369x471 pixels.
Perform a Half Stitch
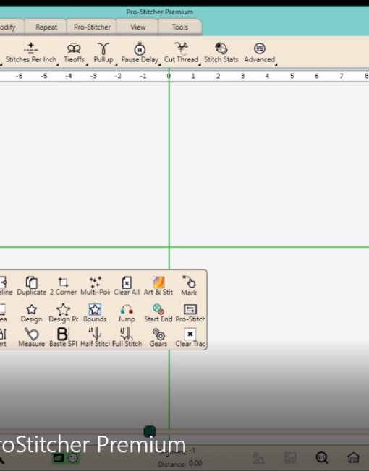point(95,337)
